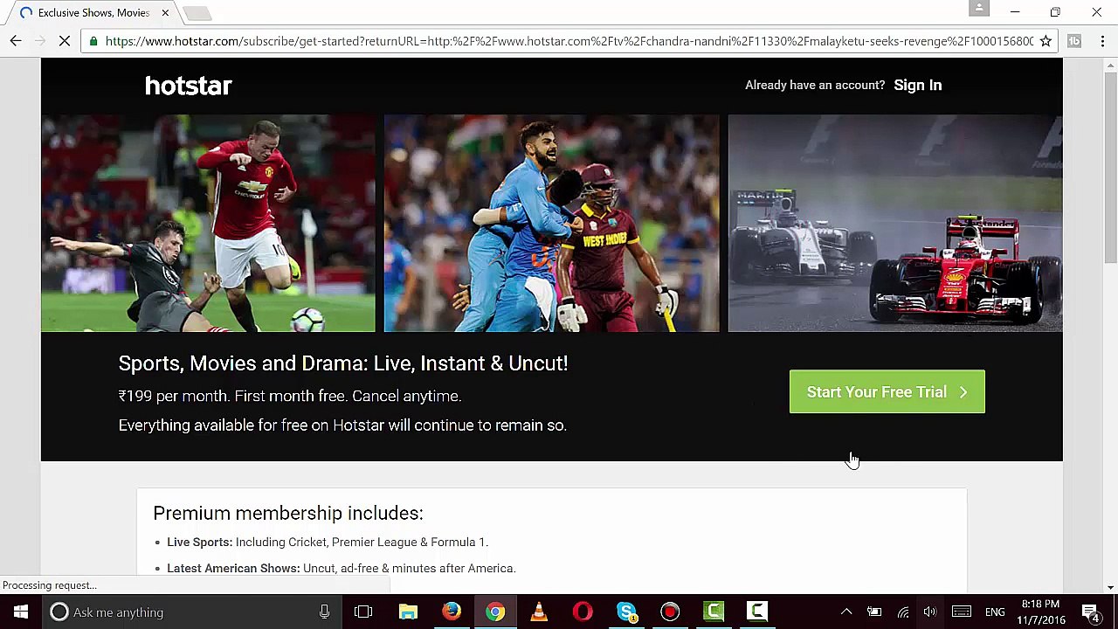
Task: Open the touch keyboard from the tray
Action: pyautogui.click(x=962, y=612)
